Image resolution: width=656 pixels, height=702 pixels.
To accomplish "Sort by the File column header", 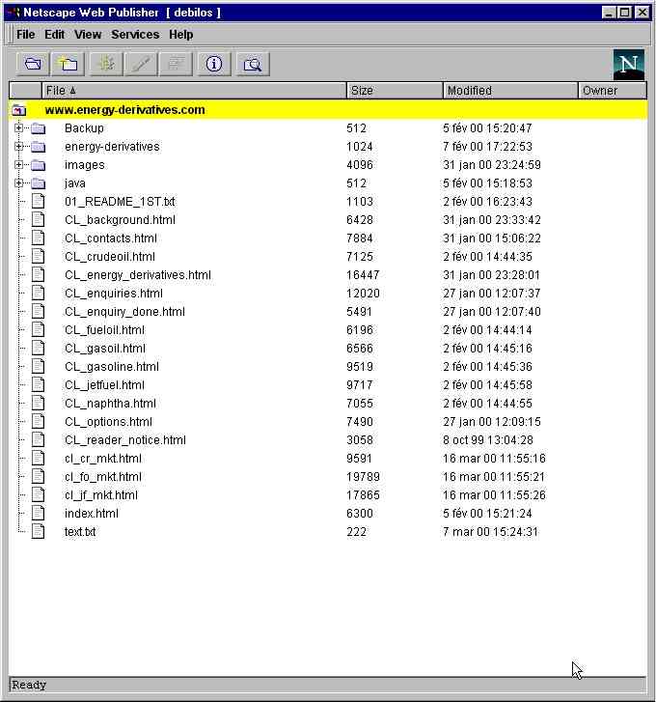I will click(194, 91).
